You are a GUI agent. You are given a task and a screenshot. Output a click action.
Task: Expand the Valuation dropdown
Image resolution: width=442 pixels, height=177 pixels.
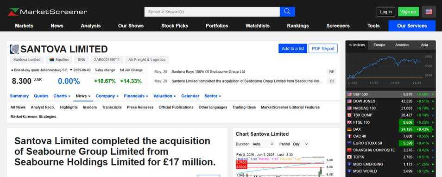[x=164, y=96]
